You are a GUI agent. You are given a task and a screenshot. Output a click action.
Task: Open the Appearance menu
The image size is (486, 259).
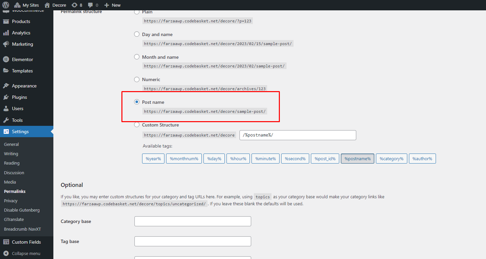click(x=24, y=86)
